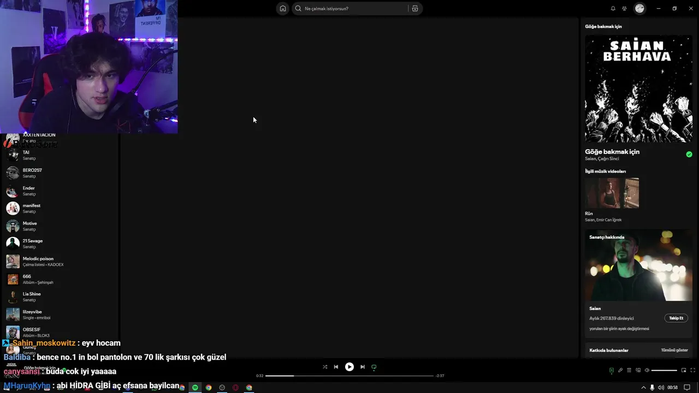The height and width of the screenshot is (393, 699).
Task: Open the profile avatar menu
Action: 639,9
